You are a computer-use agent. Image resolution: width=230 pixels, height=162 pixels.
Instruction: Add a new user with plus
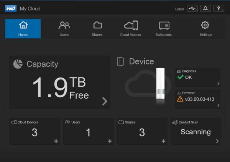110,141
